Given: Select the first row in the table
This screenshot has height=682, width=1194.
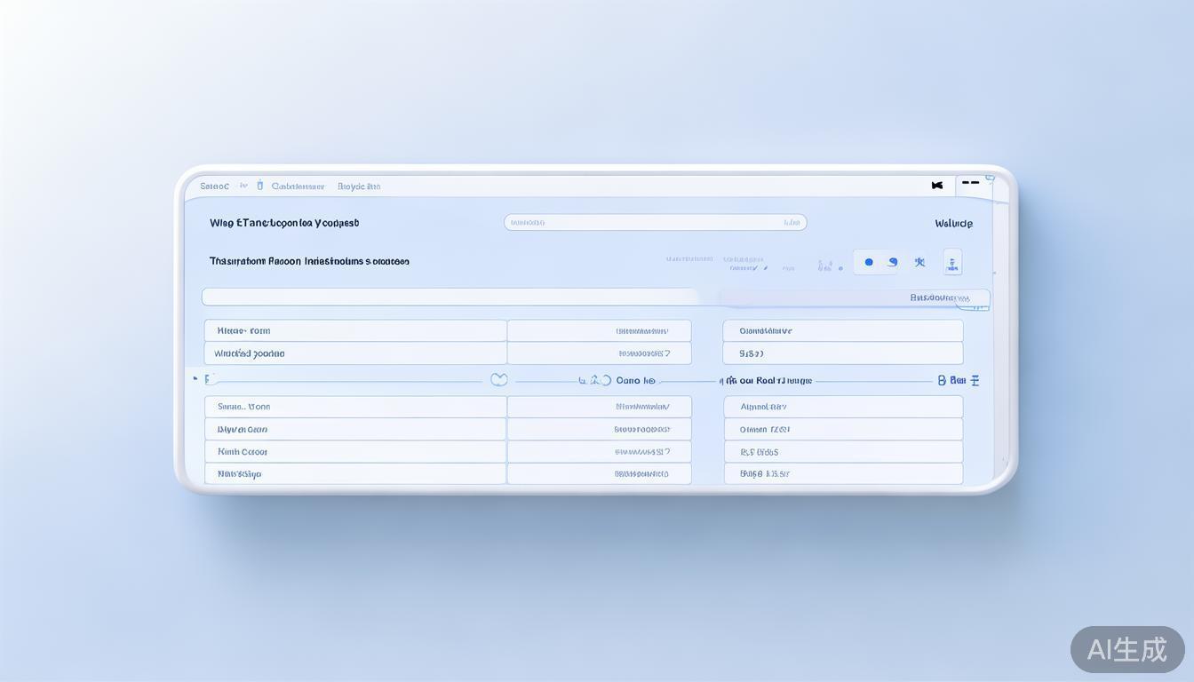Looking at the screenshot, I should 355,330.
